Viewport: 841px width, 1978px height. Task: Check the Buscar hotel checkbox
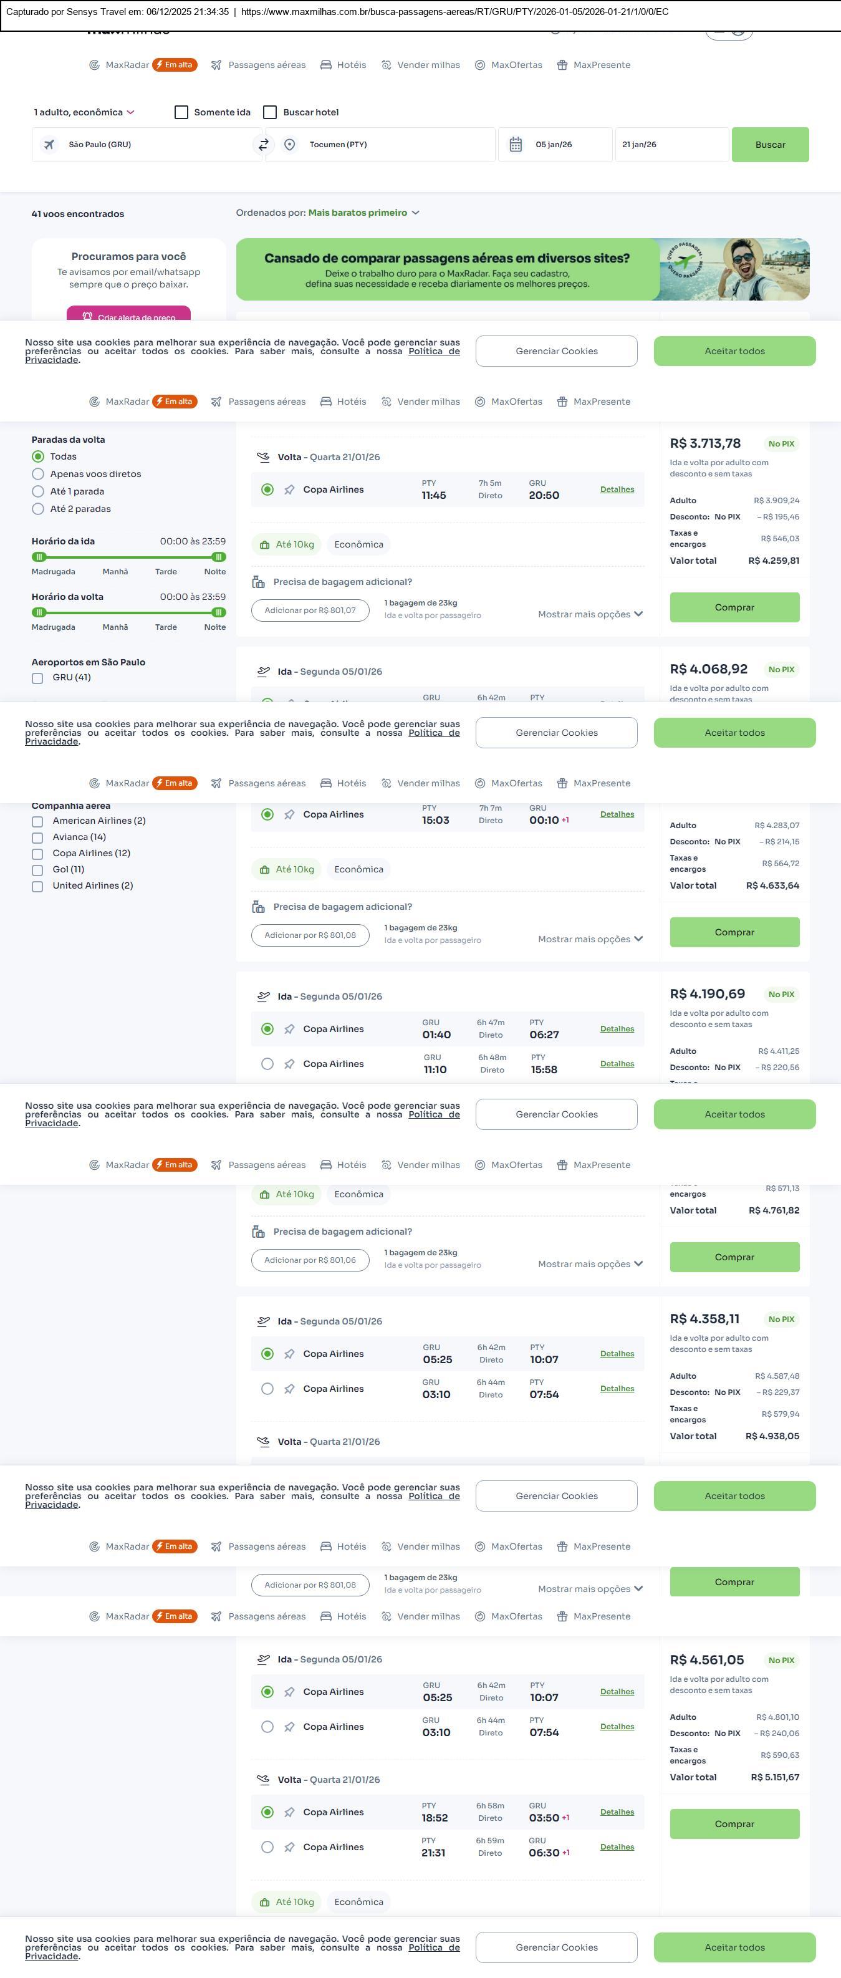270,112
